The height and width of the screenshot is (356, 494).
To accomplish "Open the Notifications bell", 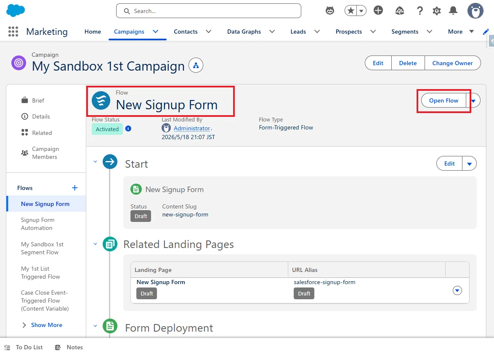I will pyautogui.click(x=453, y=11).
